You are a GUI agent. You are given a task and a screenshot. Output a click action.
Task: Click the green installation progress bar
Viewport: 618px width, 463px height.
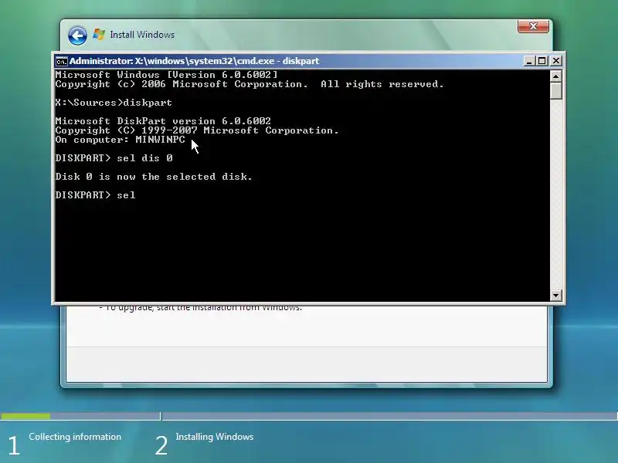tap(25, 416)
